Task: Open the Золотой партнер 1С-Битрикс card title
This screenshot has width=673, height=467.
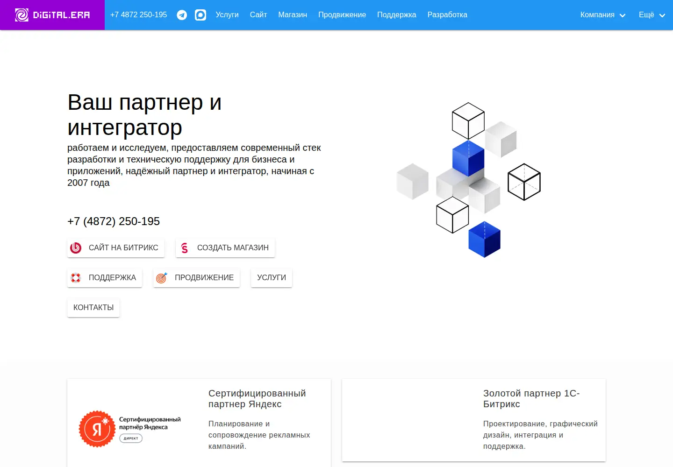Action: pyautogui.click(x=531, y=399)
